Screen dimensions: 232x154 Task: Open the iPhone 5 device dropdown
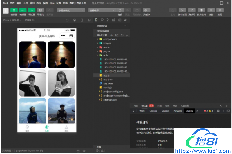pyautogui.click(x=12, y=20)
